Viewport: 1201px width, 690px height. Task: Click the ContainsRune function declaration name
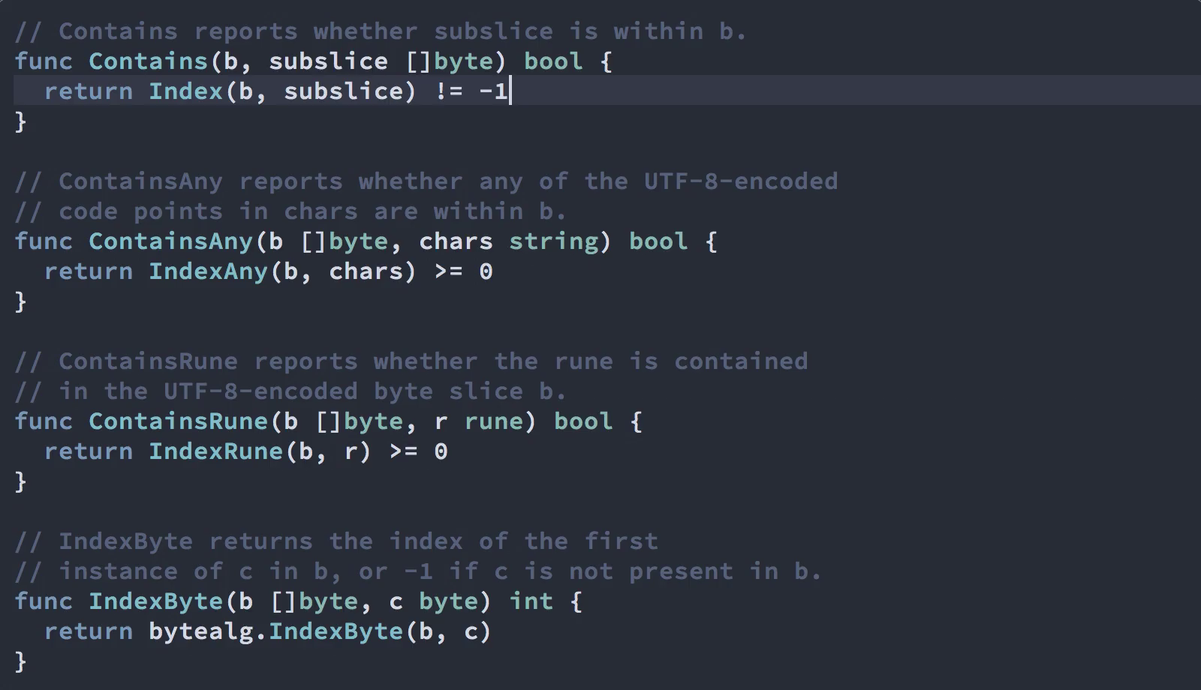tap(179, 421)
